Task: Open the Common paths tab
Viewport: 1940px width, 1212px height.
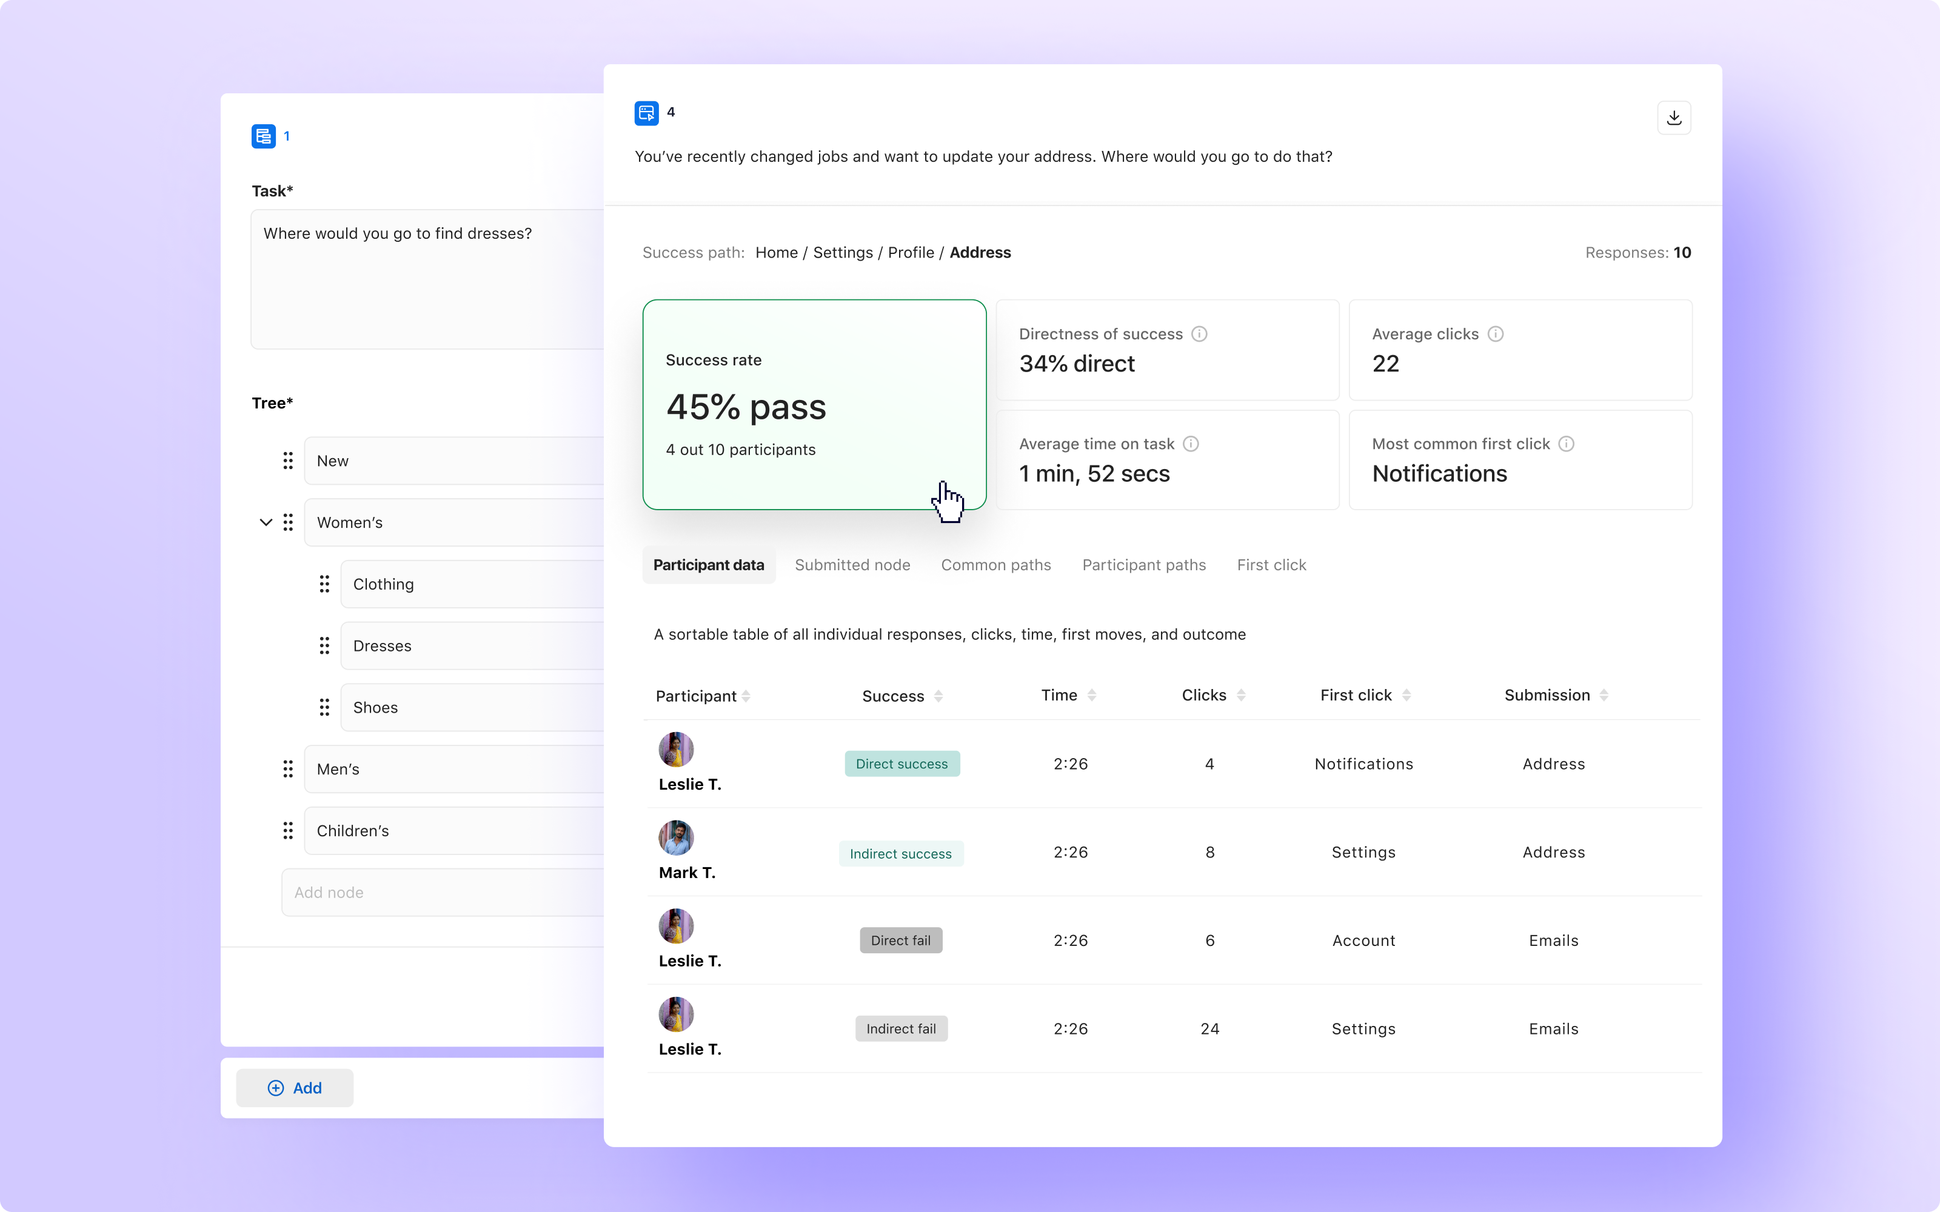Action: (x=995, y=565)
